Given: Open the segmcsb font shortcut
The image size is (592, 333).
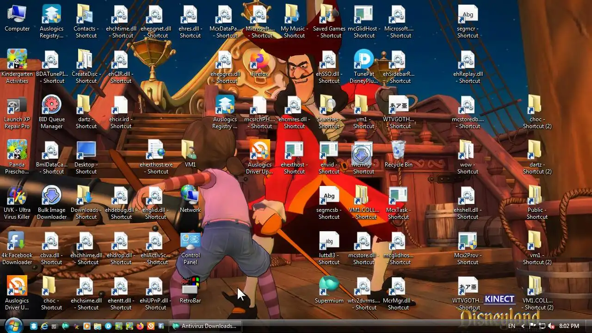Looking at the screenshot, I should click(x=329, y=203).
